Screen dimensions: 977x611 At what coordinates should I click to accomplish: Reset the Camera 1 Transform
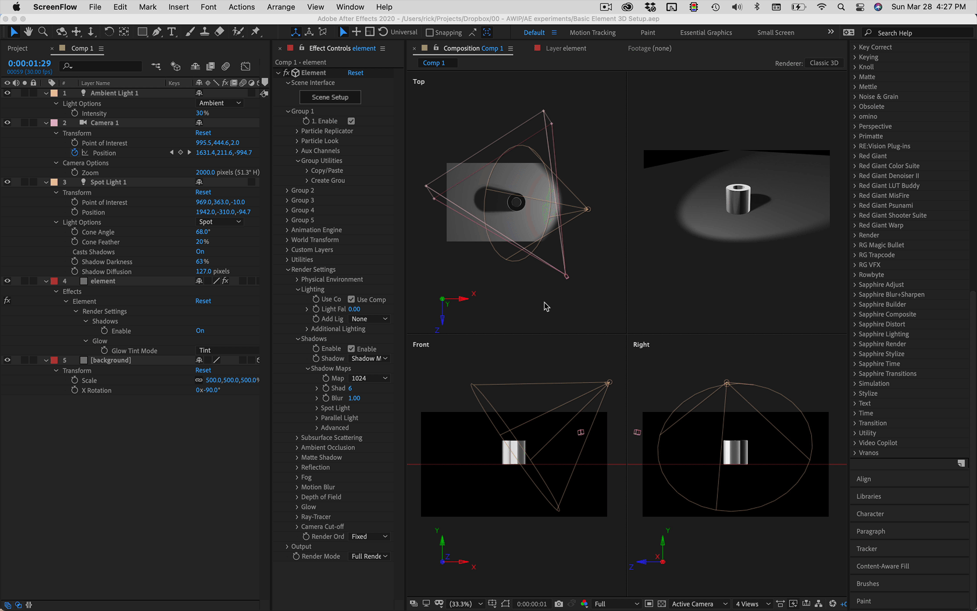point(203,133)
